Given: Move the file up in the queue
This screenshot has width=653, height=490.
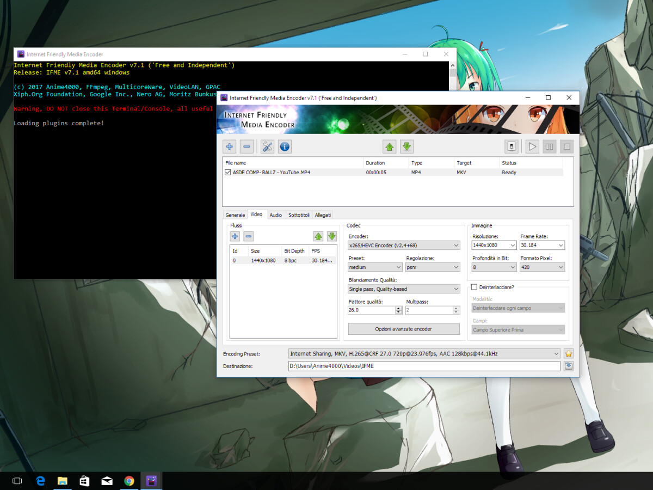Looking at the screenshot, I should pos(390,146).
